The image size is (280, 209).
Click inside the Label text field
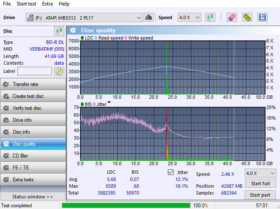pos(35,71)
